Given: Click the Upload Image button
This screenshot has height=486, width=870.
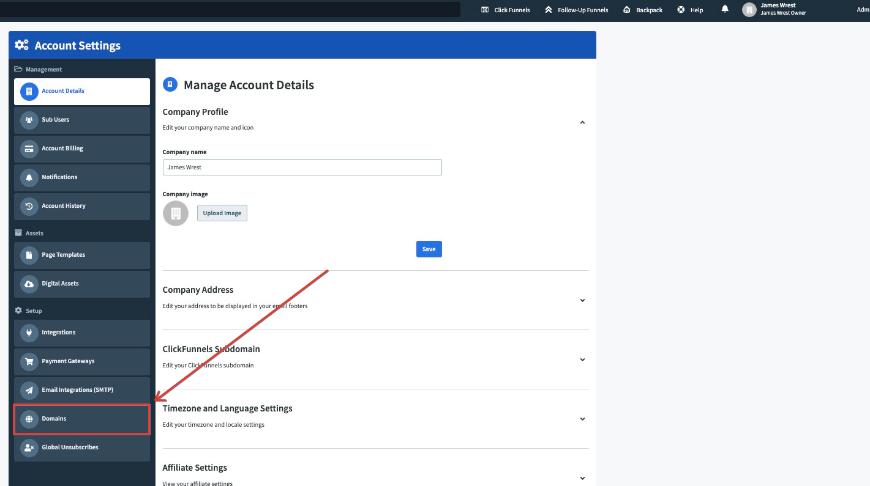Looking at the screenshot, I should pos(222,213).
